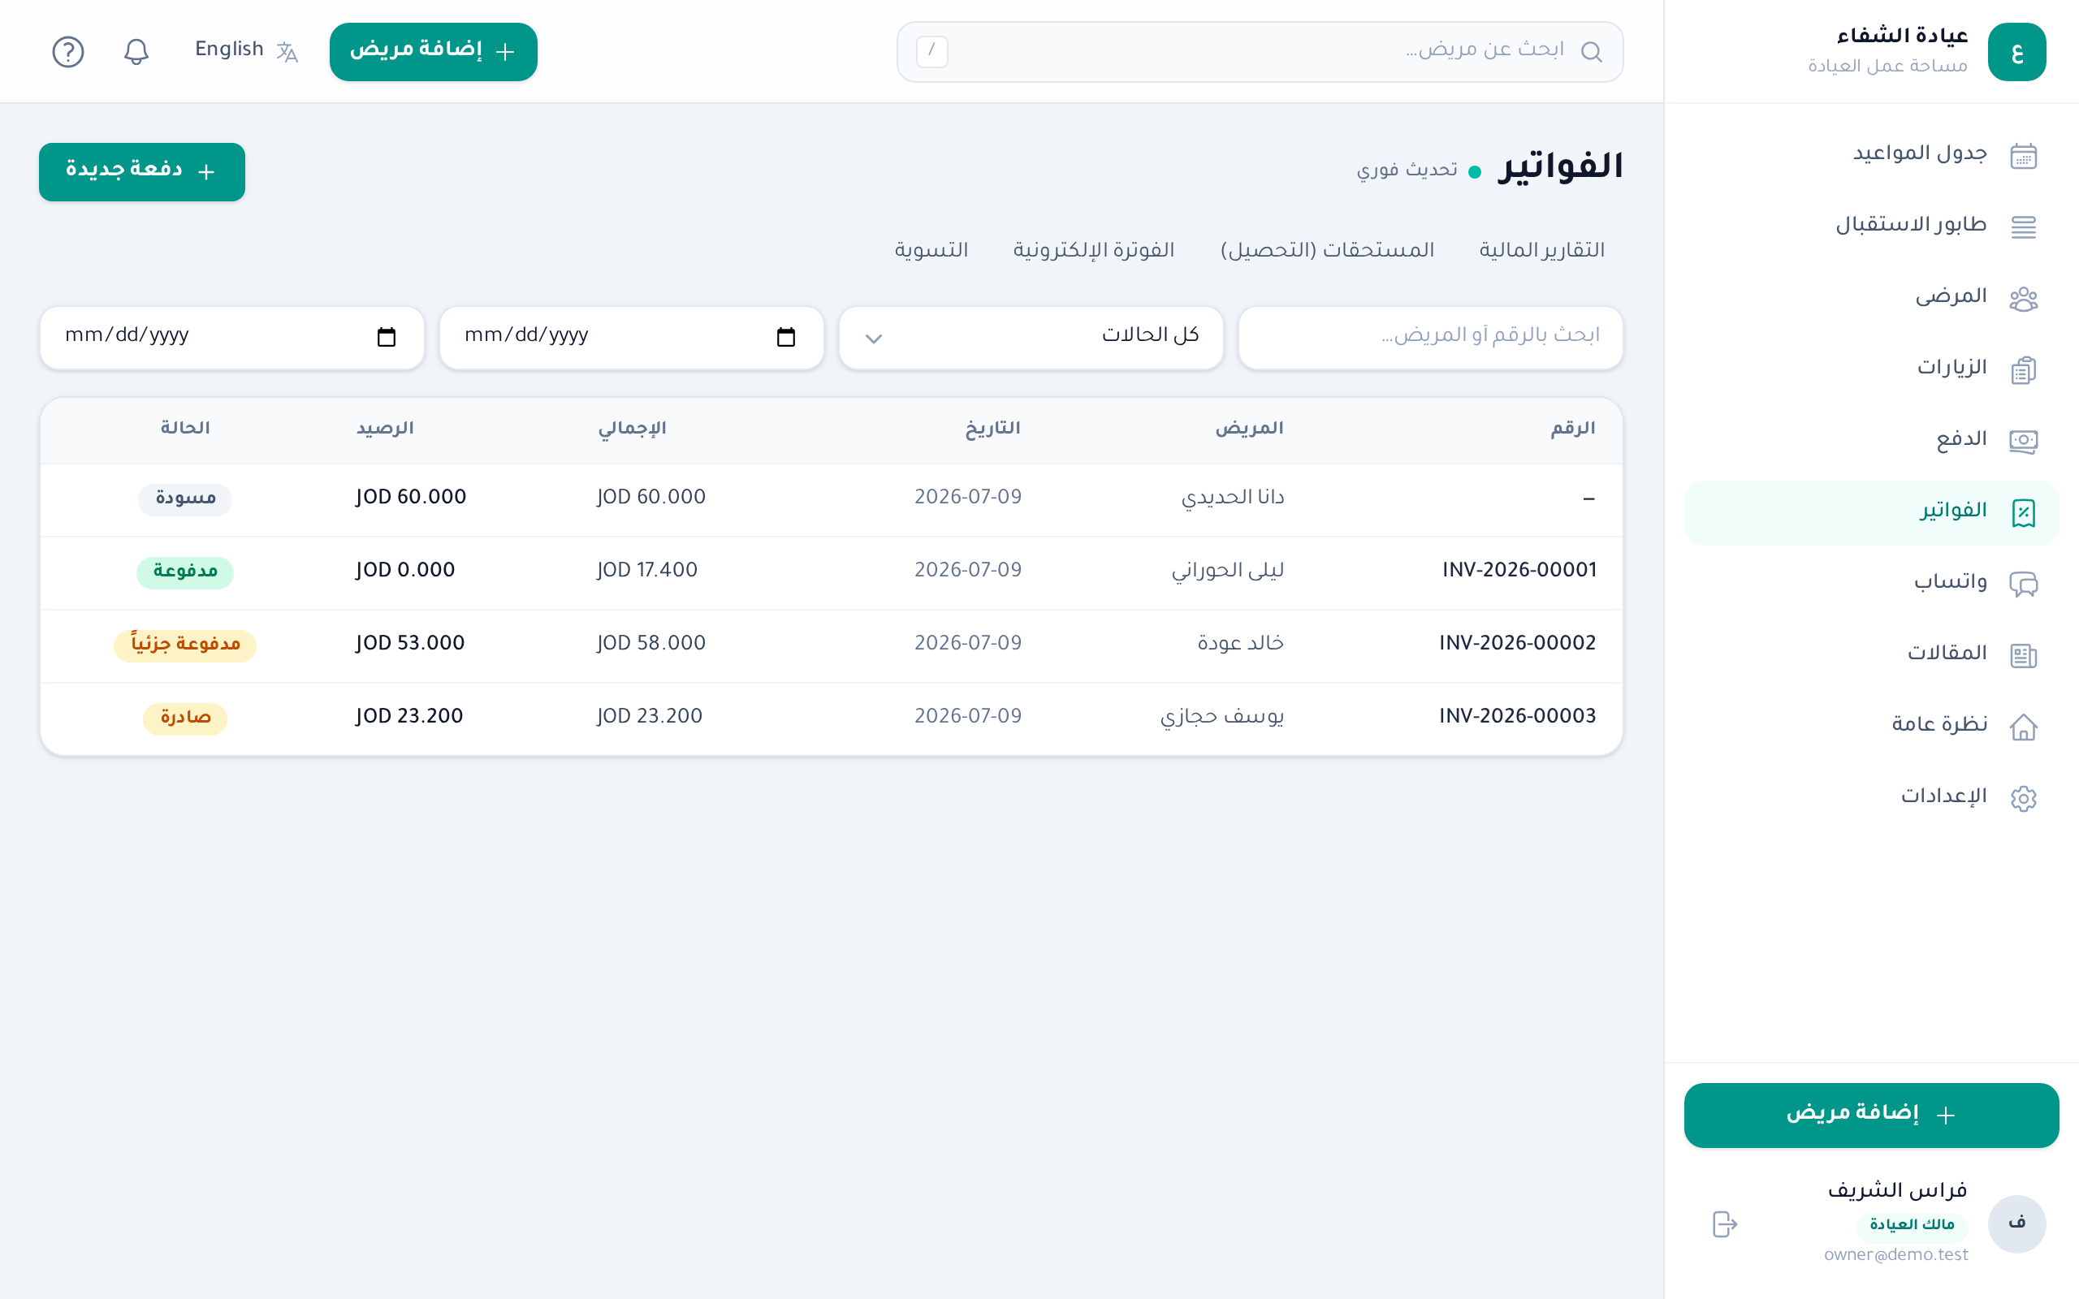The width and height of the screenshot is (2079, 1299).
Task: Click patient name دانا الحديدي
Action: click(x=1232, y=498)
